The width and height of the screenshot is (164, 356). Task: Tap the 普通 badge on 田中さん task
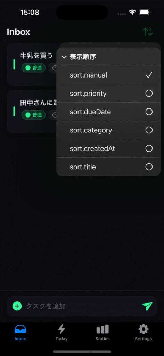(33, 115)
